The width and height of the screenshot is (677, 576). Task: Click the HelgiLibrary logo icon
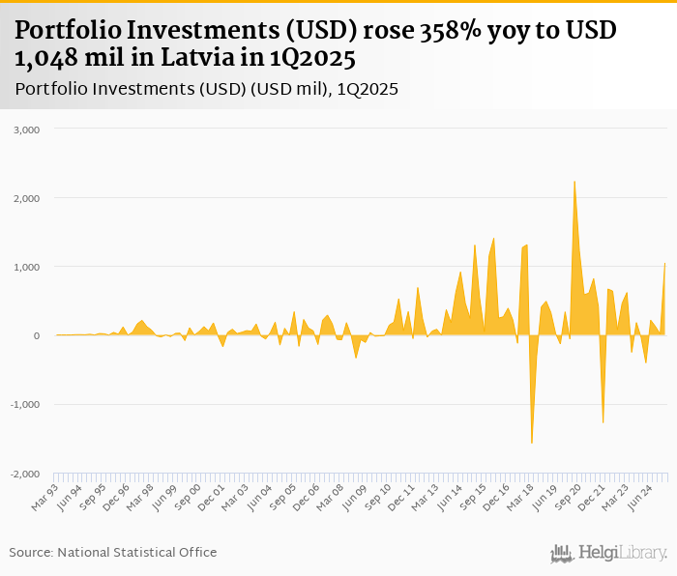(562, 553)
